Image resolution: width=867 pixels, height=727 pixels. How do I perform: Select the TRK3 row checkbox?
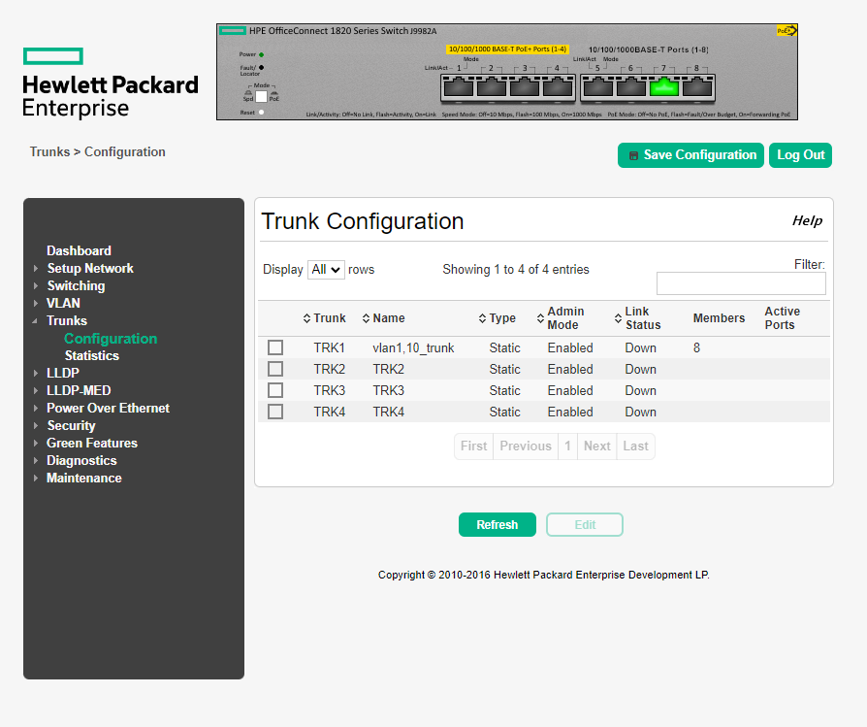(x=275, y=390)
